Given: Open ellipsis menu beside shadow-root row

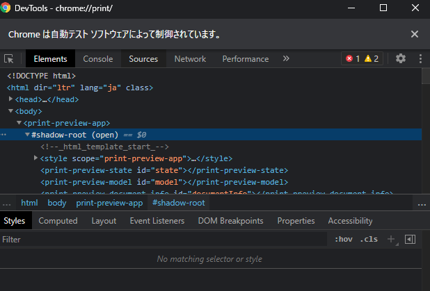Looking at the screenshot, I should click(x=3, y=135).
